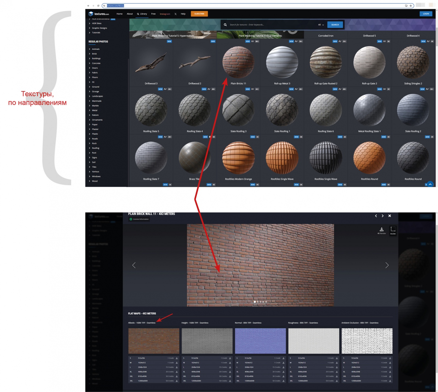Screen dimensions: 438x392
Task: Bookmark the page with the star icon
Action: tap(411, 5)
